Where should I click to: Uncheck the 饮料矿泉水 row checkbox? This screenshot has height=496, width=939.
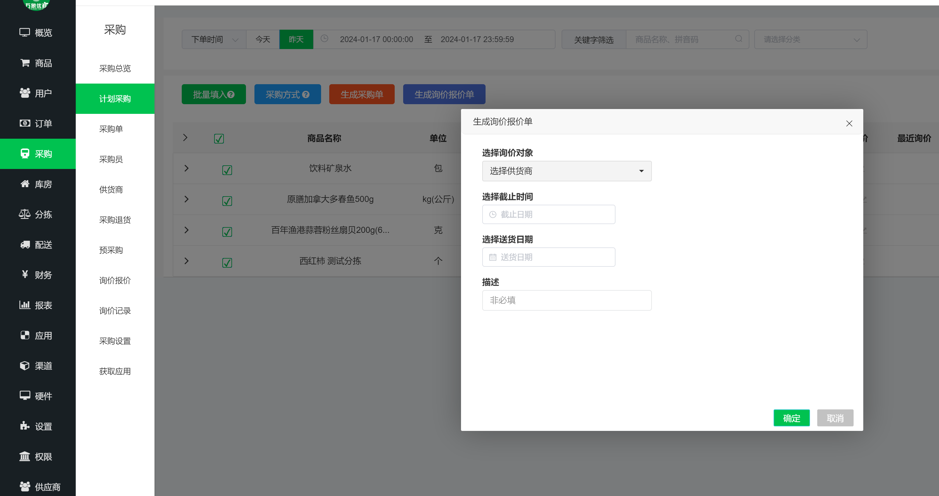(x=227, y=170)
